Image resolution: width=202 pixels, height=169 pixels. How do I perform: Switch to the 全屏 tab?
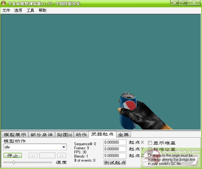[x=123, y=135]
